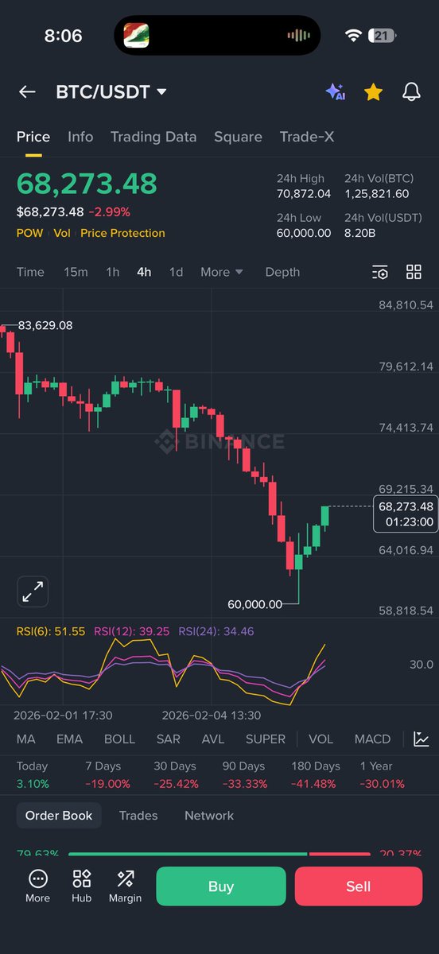Toggle the MA indicator
Image resolution: width=439 pixels, height=954 pixels.
point(25,739)
